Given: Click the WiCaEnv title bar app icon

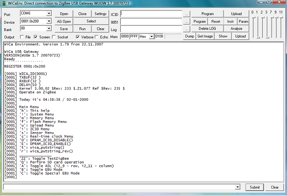Looking at the screenshot, I should (4, 3).
